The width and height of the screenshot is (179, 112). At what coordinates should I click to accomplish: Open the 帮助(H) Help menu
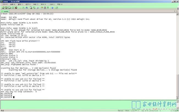60,4
